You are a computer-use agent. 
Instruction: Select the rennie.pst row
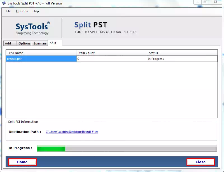pos(112,59)
